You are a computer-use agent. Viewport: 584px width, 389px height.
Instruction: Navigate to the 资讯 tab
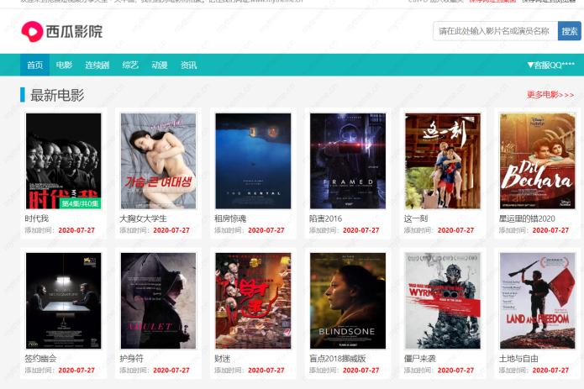coord(189,65)
